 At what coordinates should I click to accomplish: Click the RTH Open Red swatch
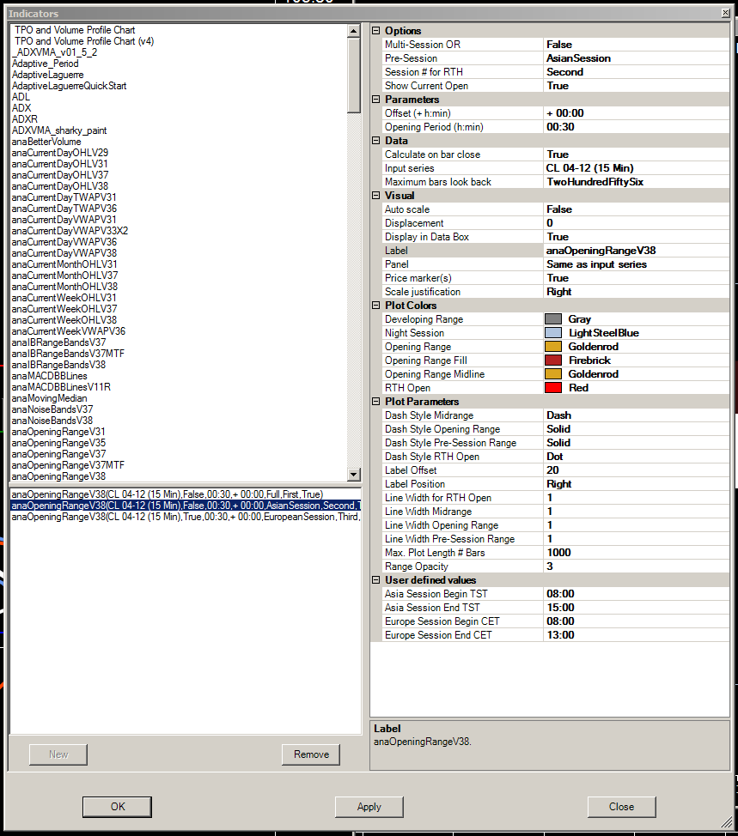coord(553,388)
